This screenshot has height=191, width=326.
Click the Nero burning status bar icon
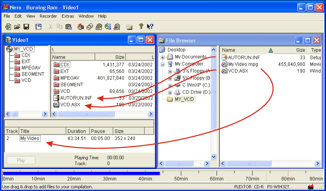[x=311, y=187]
